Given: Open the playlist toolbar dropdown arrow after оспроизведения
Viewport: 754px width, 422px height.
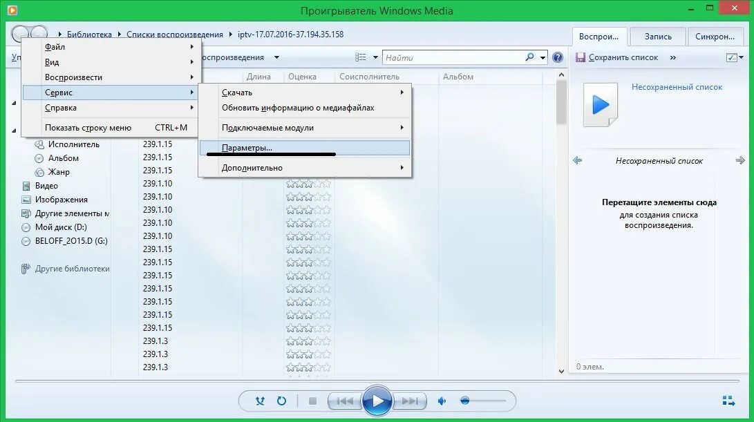Looking at the screenshot, I should (x=276, y=58).
